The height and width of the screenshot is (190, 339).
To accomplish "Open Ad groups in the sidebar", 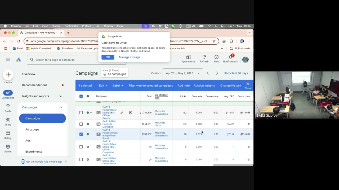I will tap(32, 130).
